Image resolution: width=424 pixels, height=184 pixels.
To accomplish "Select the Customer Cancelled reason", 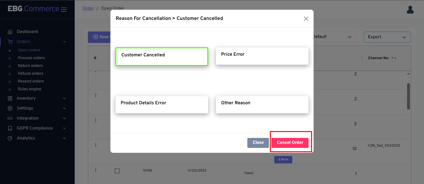I will (162, 56).
